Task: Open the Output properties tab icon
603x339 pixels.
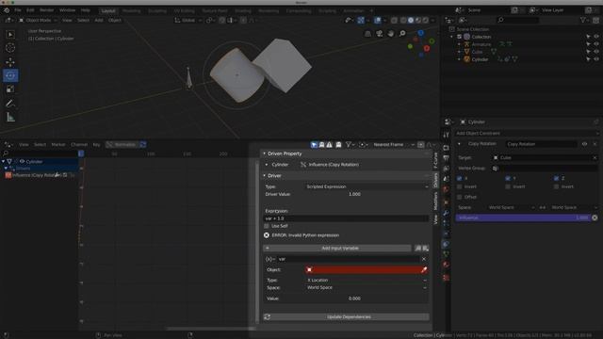Action: pos(446,158)
